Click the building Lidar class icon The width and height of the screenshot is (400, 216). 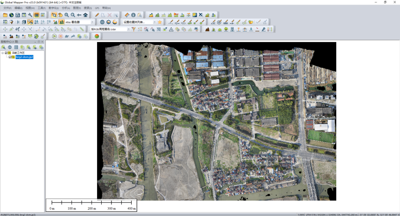click(x=232, y=29)
